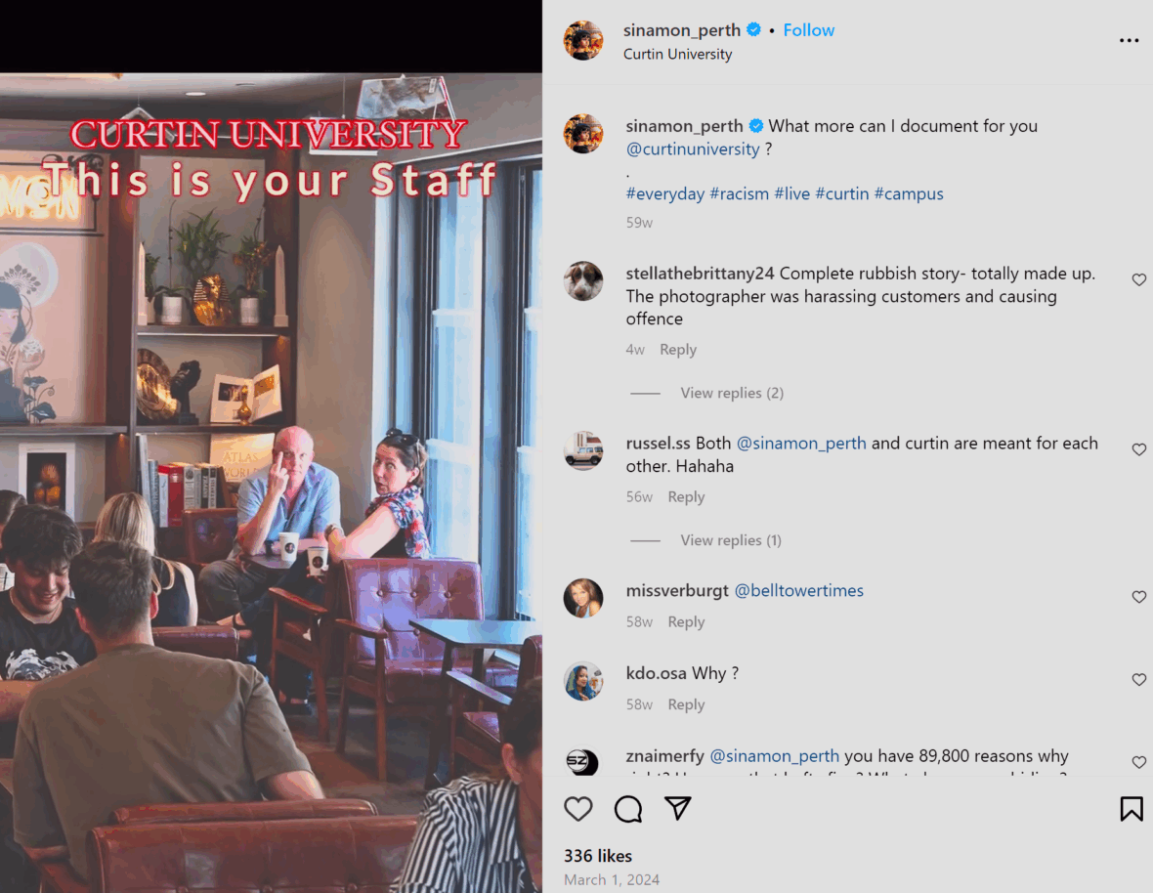
Task: Open comments via the speech bubble icon
Action: click(628, 808)
